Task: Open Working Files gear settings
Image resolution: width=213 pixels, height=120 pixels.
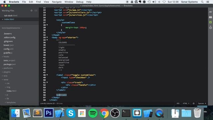Action: click(32, 10)
